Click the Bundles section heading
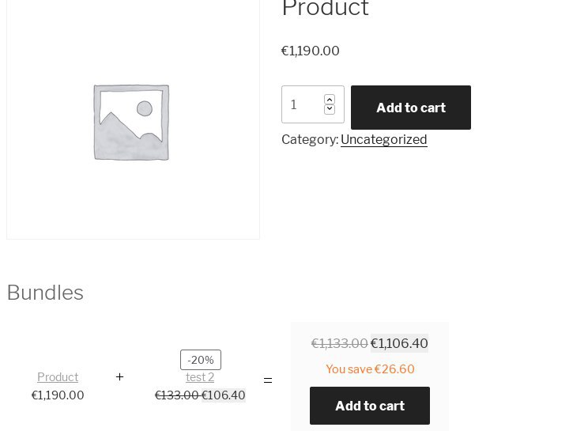The width and height of the screenshot is (573, 431). 45,293
